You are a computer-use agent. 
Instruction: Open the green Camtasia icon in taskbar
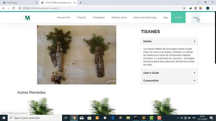tap(152, 118)
